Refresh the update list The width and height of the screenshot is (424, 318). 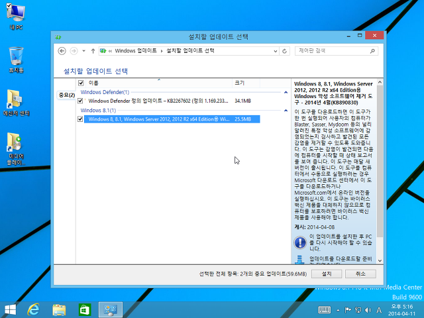pos(284,51)
